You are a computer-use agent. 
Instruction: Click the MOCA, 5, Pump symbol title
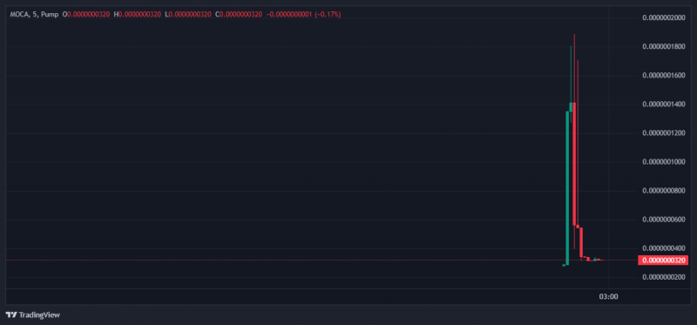[x=34, y=14]
